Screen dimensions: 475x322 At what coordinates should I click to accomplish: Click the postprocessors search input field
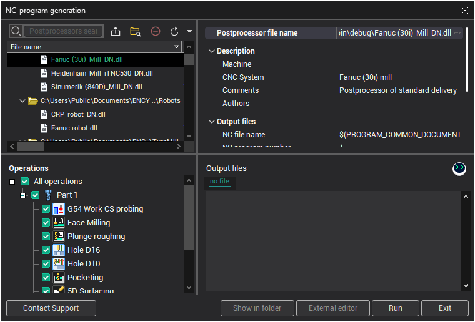tap(63, 31)
